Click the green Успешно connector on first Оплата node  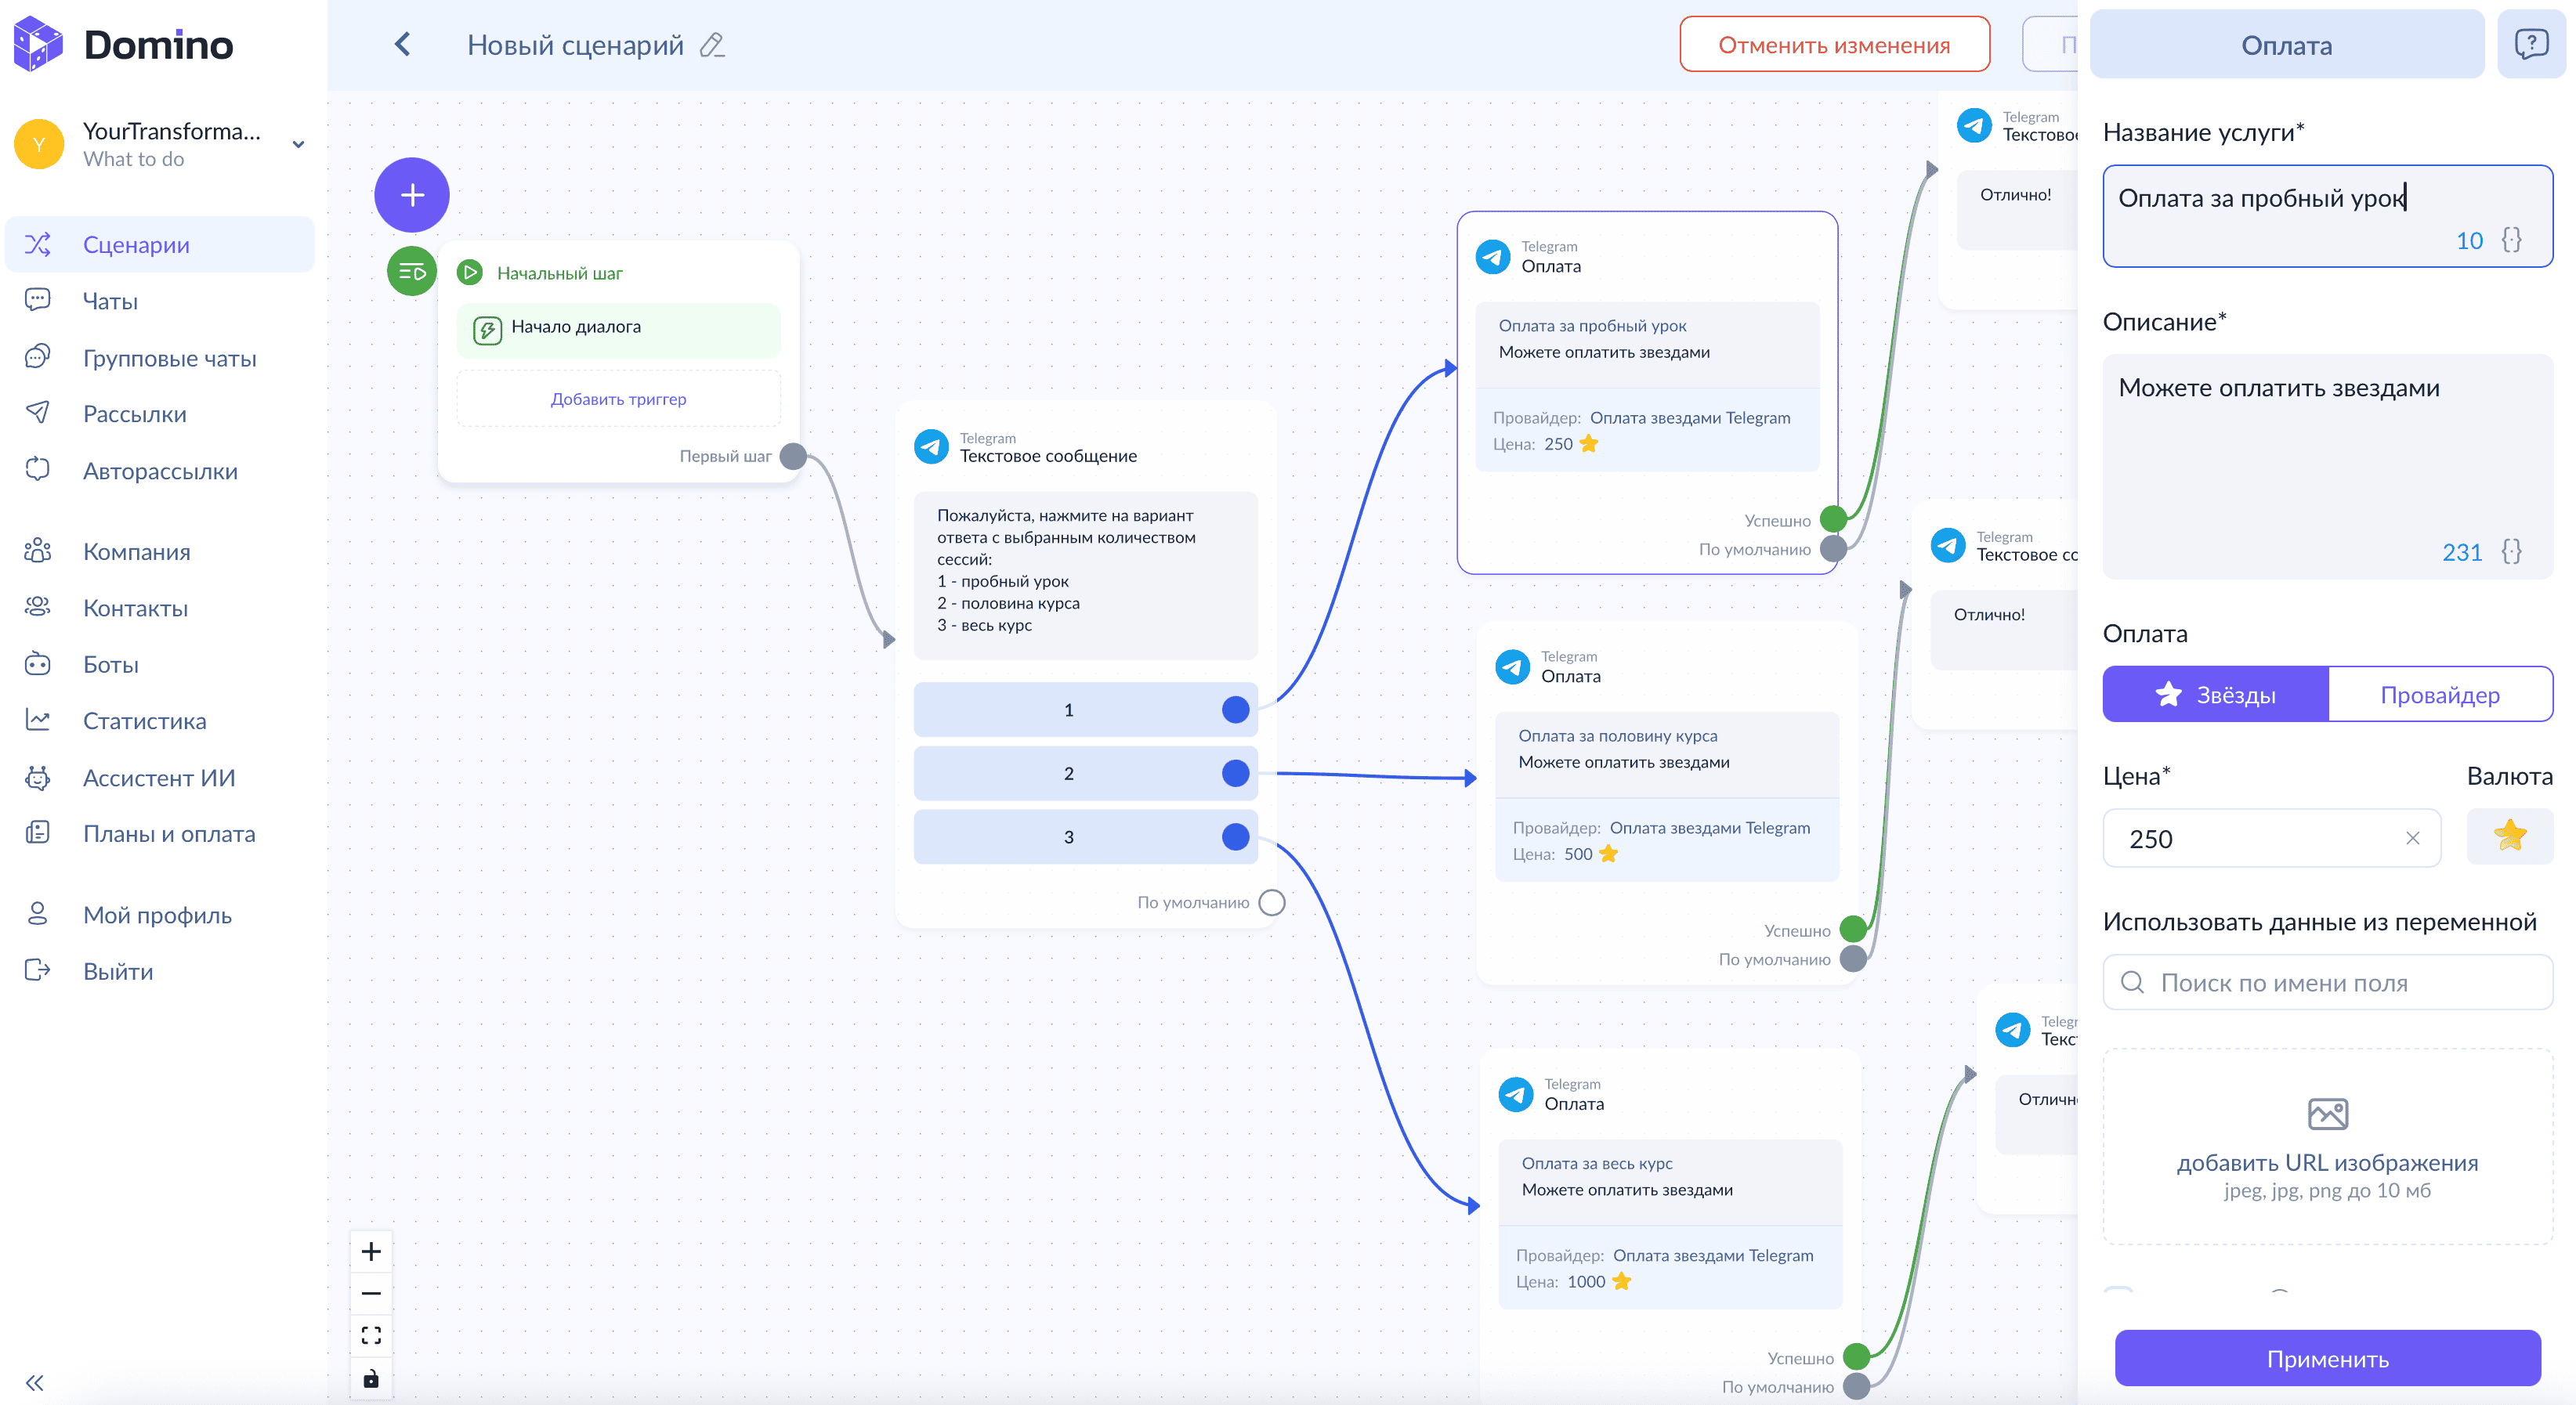[1833, 519]
